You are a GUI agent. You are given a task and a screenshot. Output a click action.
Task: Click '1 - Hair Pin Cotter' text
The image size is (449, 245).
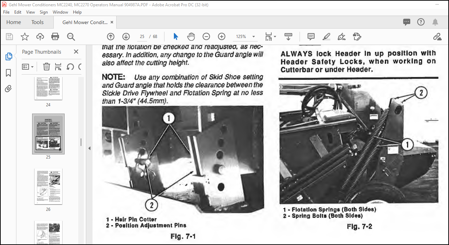(131, 219)
